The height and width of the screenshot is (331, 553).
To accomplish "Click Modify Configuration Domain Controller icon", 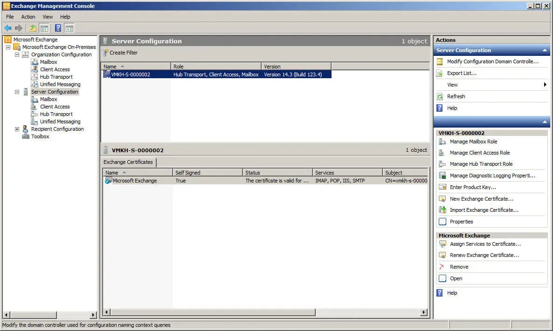I will click(x=440, y=61).
